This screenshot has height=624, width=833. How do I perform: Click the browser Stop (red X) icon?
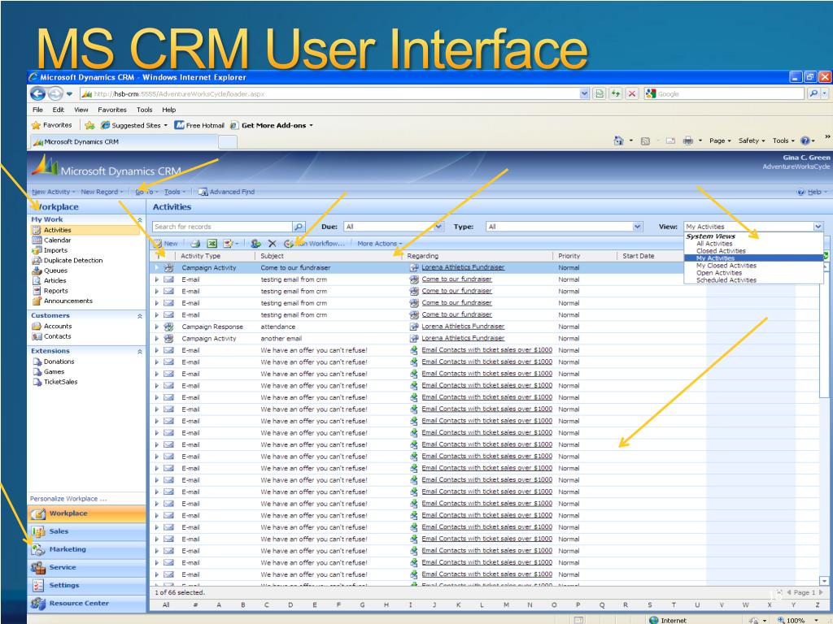tap(631, 94)
